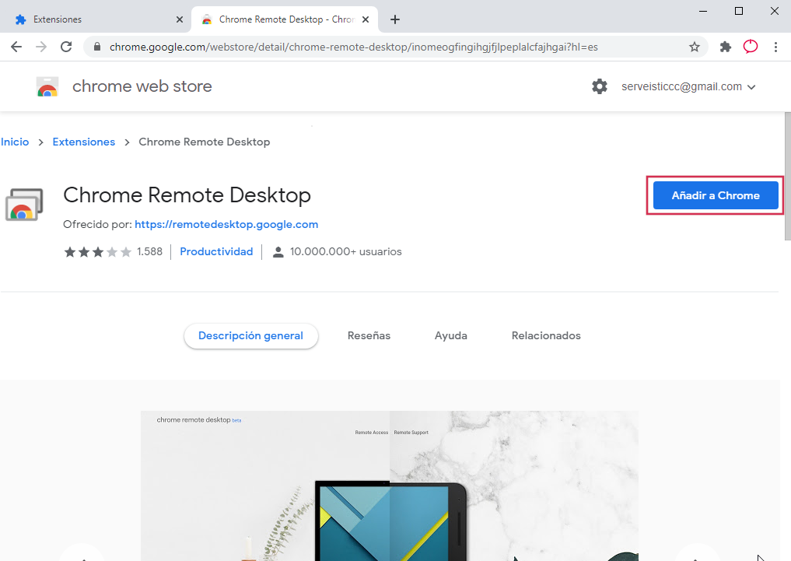Open web store settings gear
The image size is (791, 561).
click(x=600, y=86)
